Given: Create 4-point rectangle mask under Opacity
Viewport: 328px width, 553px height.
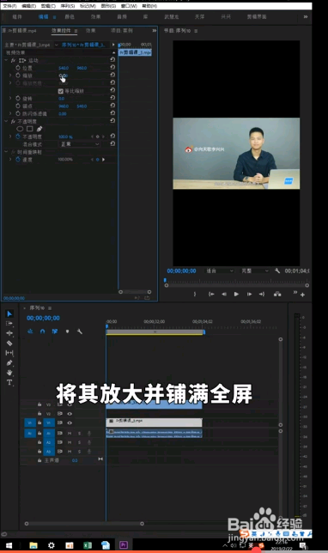Looking at the screenshot, I should tap(30, 129).
